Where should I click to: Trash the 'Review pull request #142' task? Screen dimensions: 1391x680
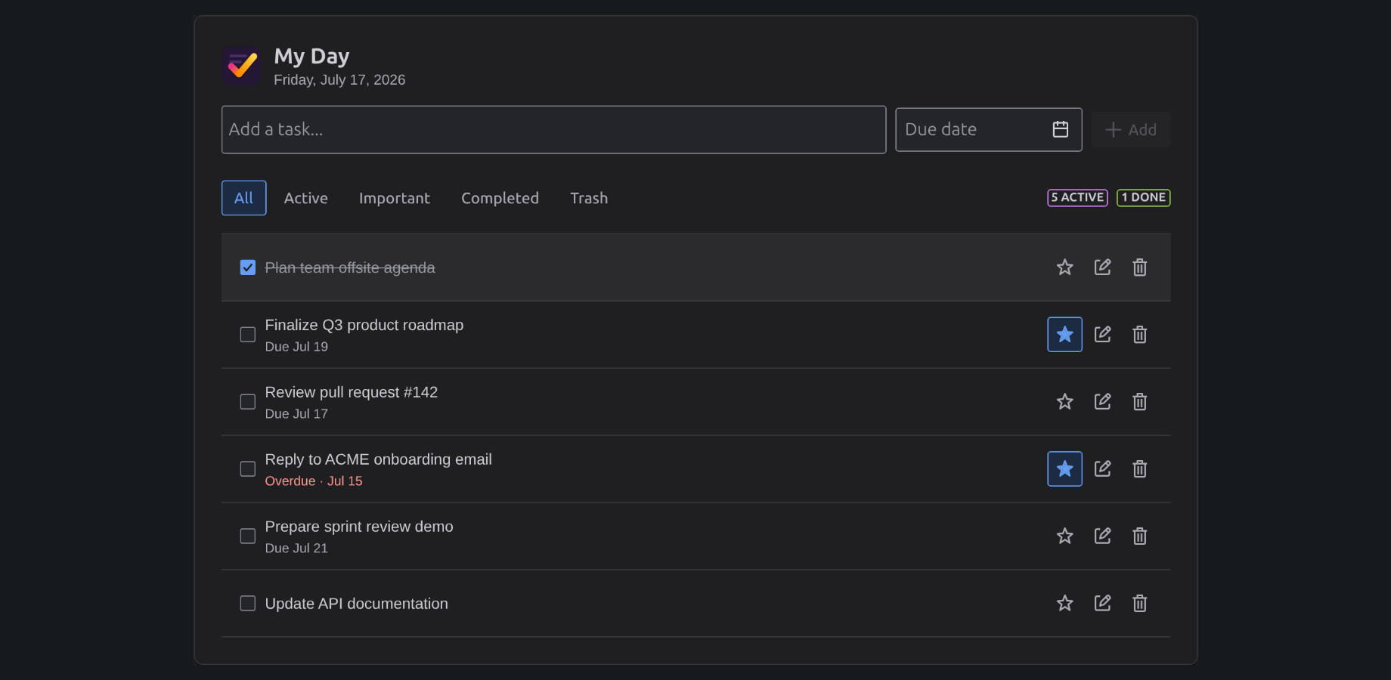pos(1139,402)
